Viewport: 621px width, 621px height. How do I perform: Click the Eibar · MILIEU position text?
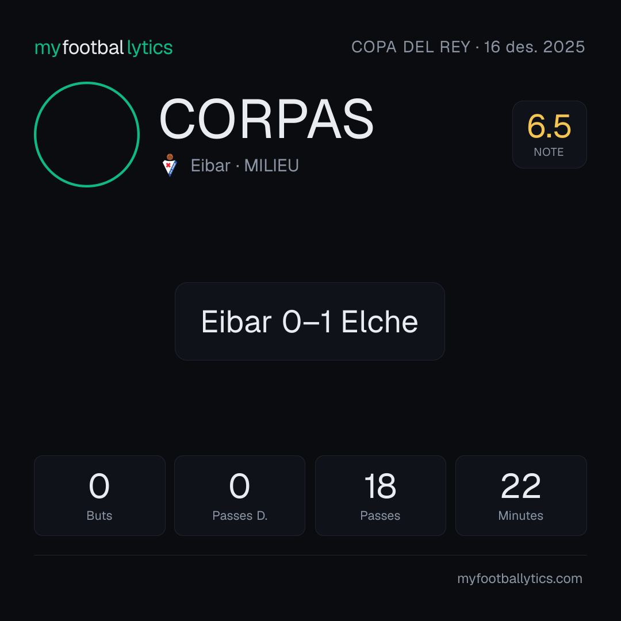pyautogui.click(x=245, y=166)
